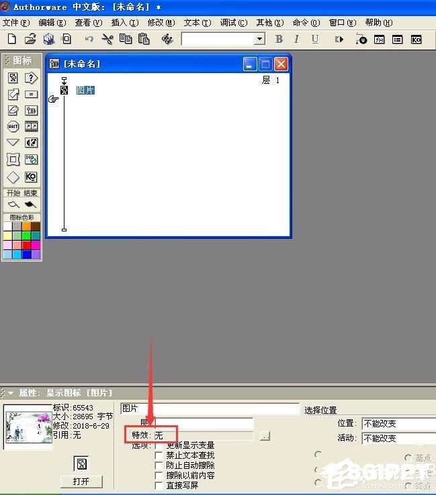This screenshot has height=495, width=436.
Task: Open the 窗口(W) menu
Action: point(343,23)
